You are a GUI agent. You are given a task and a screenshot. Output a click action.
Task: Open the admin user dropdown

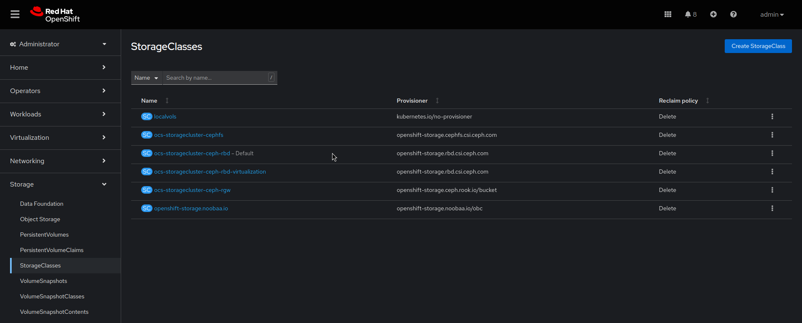(x=772, y=15)
